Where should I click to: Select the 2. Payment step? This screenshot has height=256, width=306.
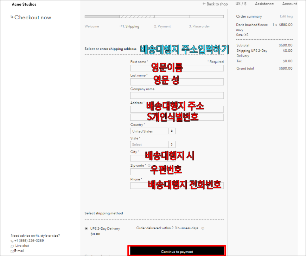pyautogui.click(x=162, y=26)
